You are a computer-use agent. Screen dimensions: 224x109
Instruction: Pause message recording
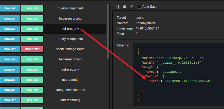click(117, 6)
